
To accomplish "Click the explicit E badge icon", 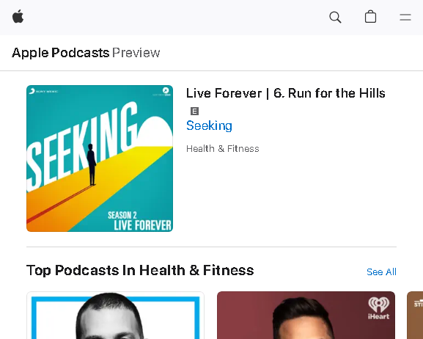I will 194,111.
